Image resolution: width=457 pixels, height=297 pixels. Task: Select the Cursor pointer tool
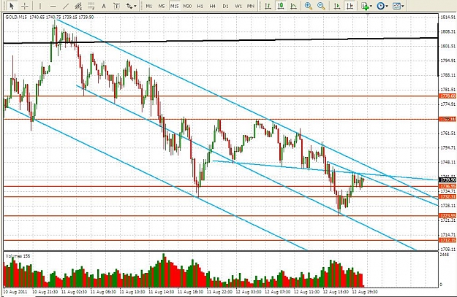12,6
